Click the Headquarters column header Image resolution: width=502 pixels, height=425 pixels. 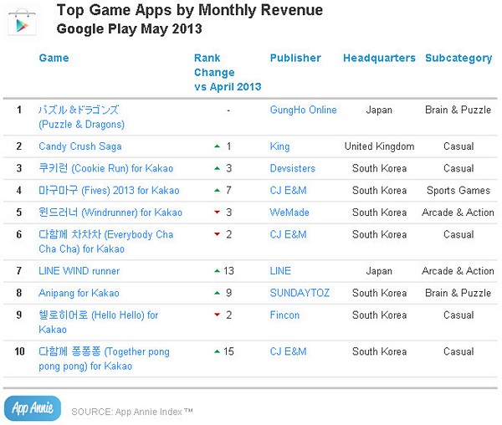coord(379,58)
